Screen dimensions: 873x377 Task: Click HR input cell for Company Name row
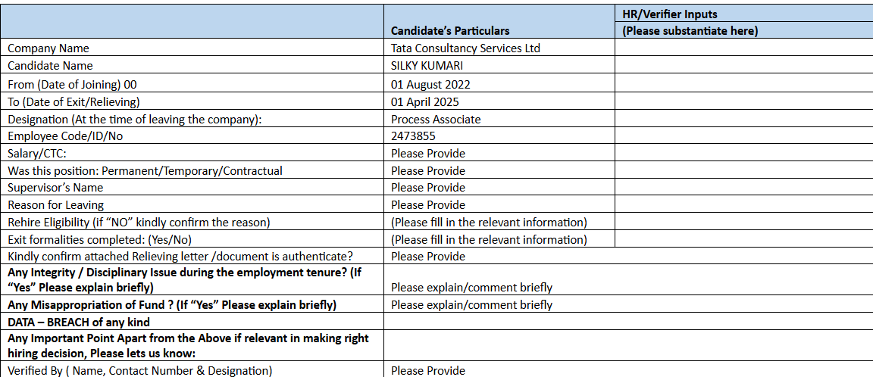tap(743, 48)
